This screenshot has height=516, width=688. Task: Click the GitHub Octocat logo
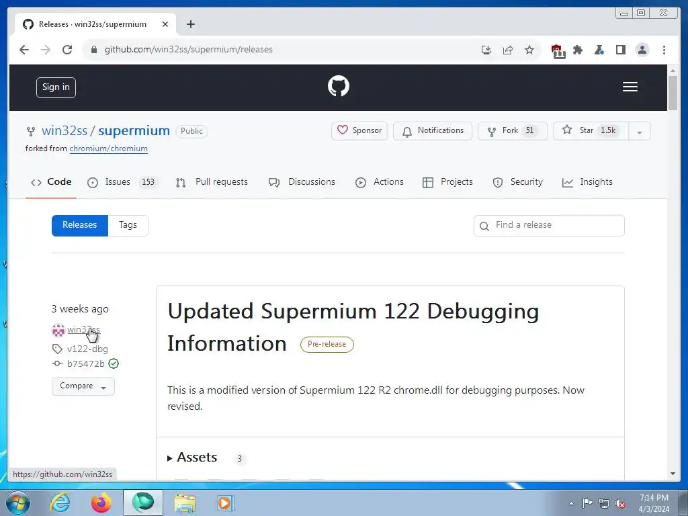point(339,86)
